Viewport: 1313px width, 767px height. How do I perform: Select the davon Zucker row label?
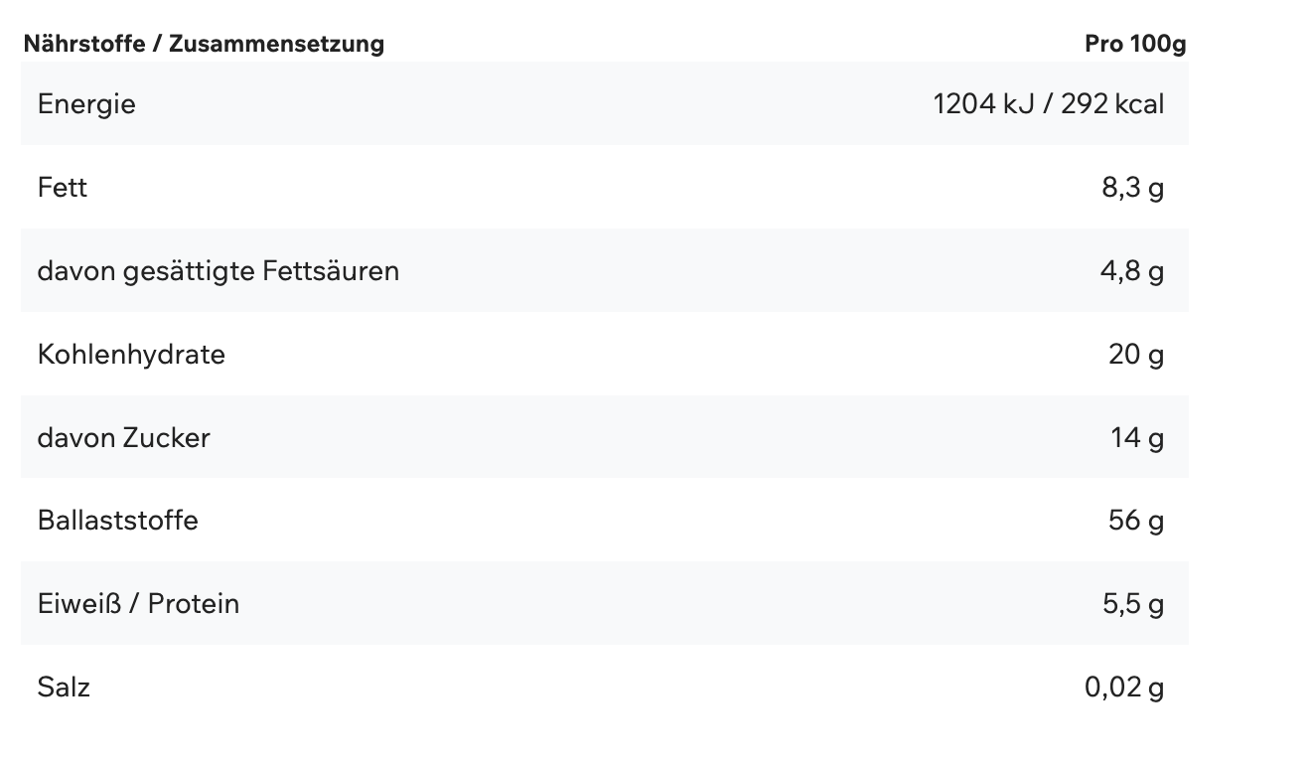click(123, 438)
